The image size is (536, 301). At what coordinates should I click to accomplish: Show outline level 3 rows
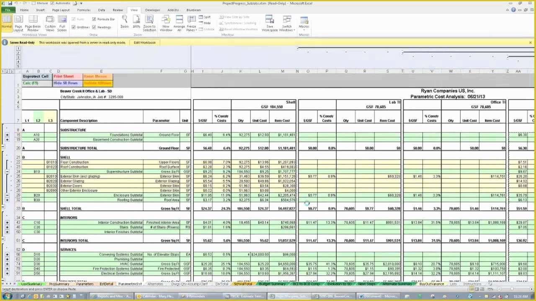pyautogui.click(x=11, y=71)
